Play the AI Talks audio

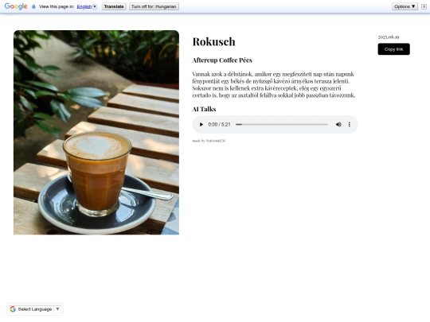[201, 125]
